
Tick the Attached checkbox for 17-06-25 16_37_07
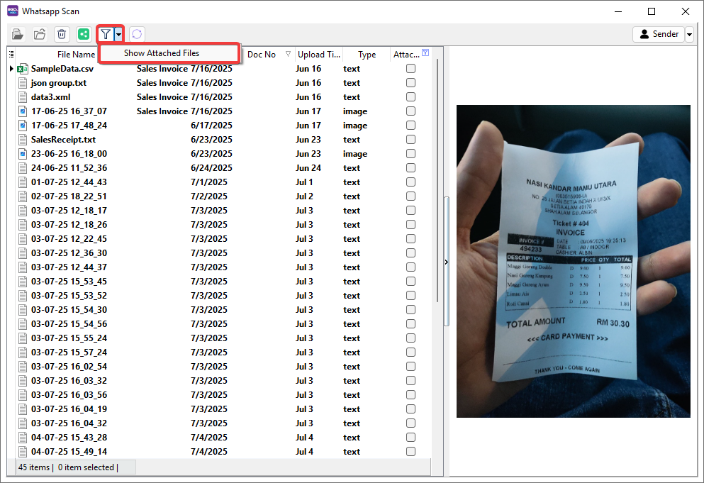point(410,111)
